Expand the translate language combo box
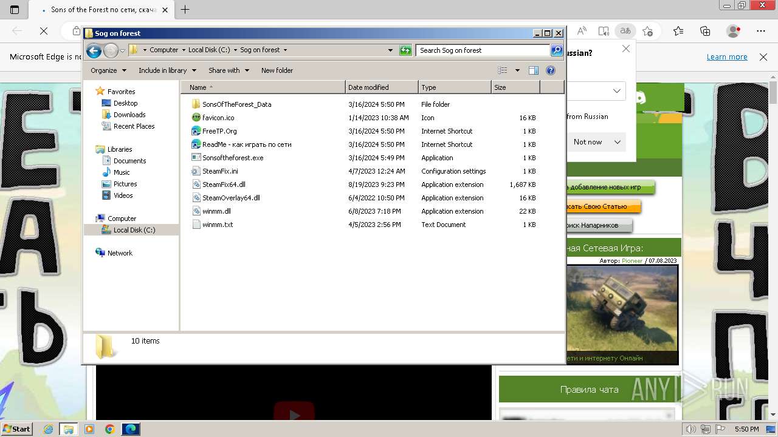Viewport: 778px width, 437px height. pos(596,91)
